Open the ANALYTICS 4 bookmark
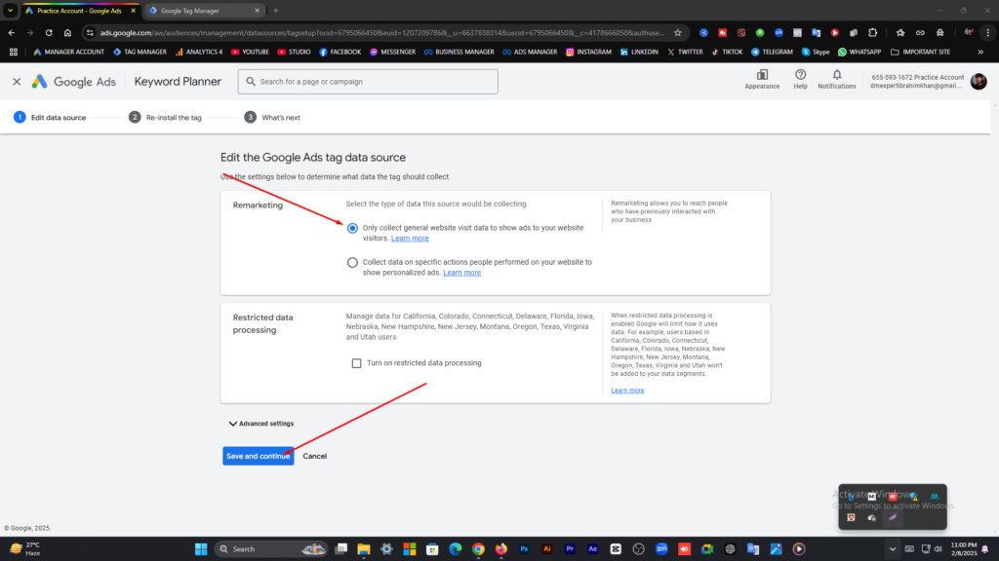Screen dimensions: 999x561 pos(199,53)
